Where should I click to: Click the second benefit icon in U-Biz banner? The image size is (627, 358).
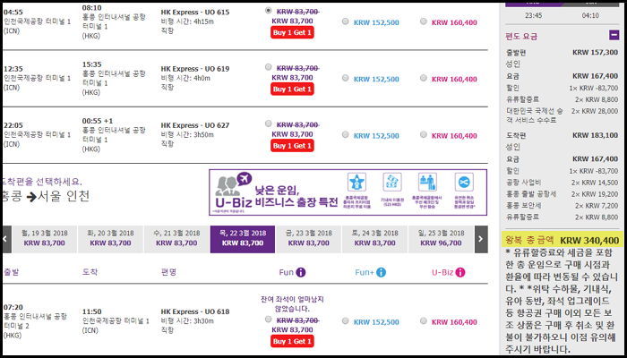point(391,182)
